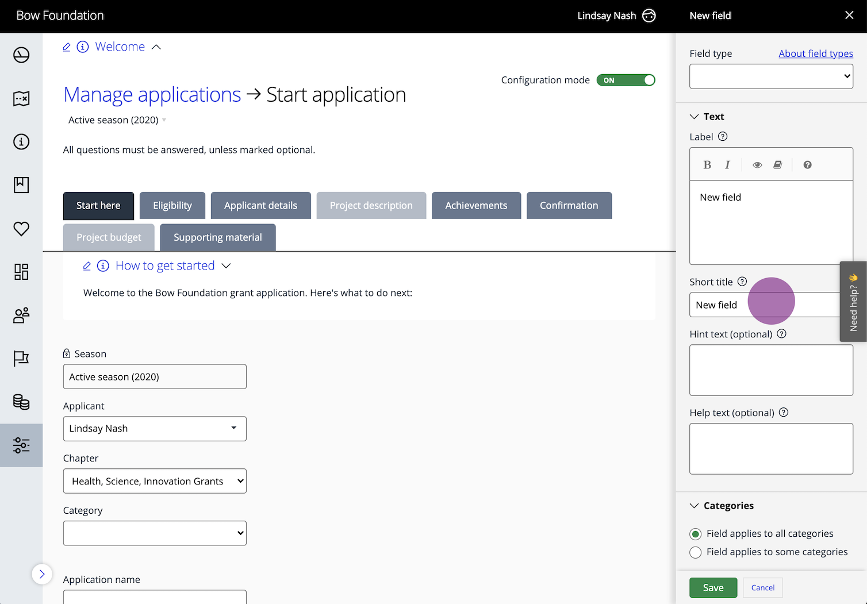
Task: Open the help icon beside Short title
Action: (742, 281)
